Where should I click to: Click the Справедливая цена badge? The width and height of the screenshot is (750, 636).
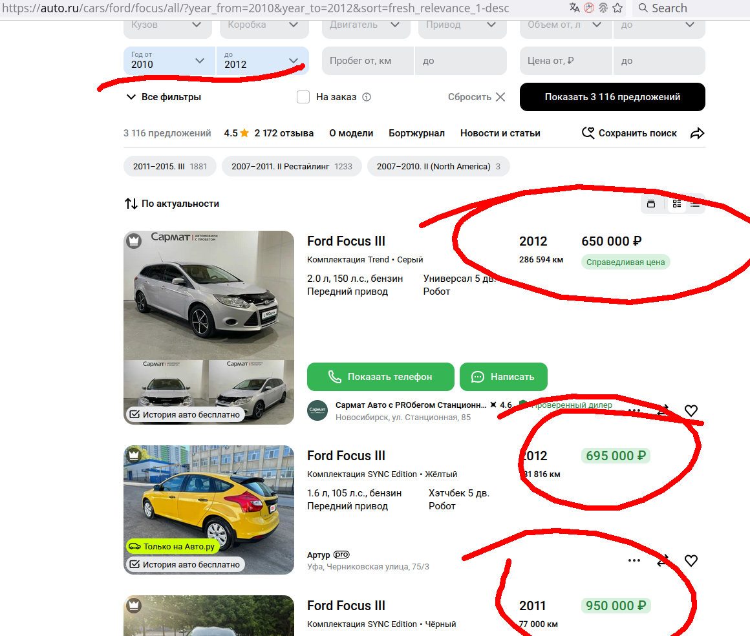pyautogui.click(x=626, y=262)
